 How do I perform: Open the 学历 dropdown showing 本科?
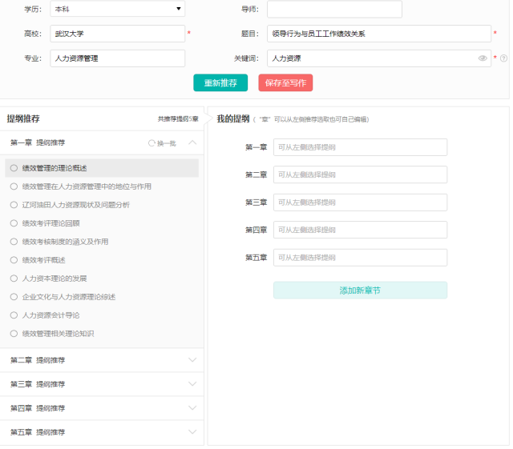(x=118, y=9)
